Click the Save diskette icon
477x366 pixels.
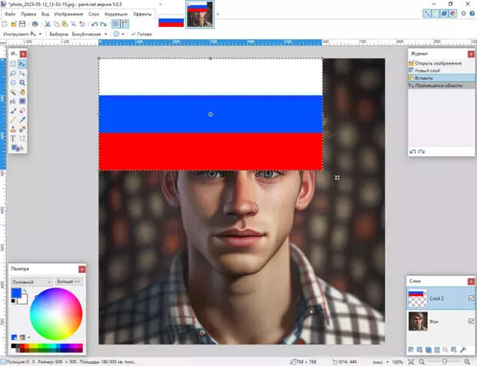pos(22,24)
